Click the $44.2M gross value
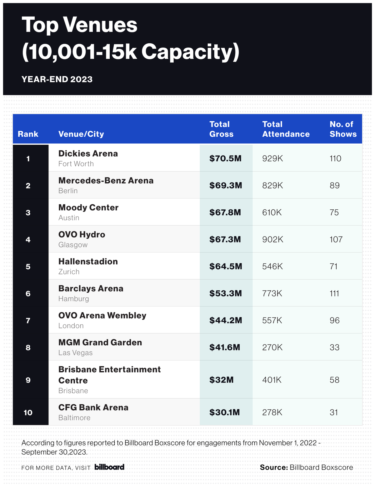The height and width of the screenshot is (487, 375). click(226, 320)
